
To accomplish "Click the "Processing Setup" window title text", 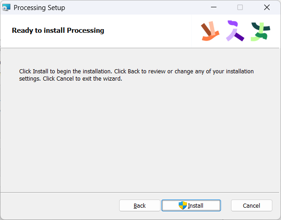I will [x=39, y=8].
